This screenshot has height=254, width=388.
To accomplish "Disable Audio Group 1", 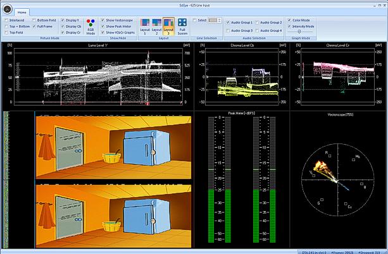I will coord(228,23).
